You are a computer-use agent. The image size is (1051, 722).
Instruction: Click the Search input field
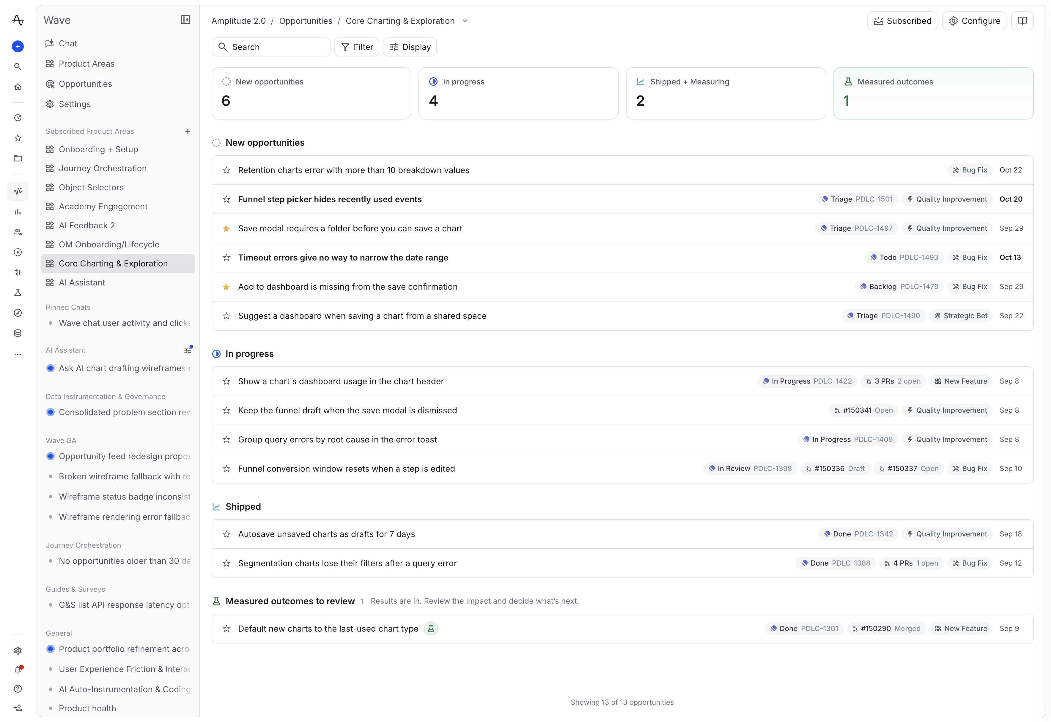click(x=271, y=47)
